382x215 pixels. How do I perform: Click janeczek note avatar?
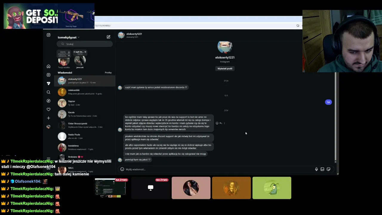(x=80, y=61)
